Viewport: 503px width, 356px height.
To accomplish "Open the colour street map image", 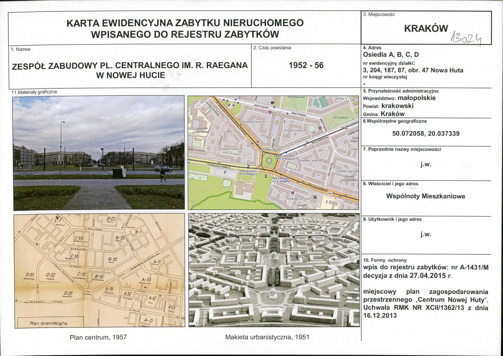I will (273, 153).
